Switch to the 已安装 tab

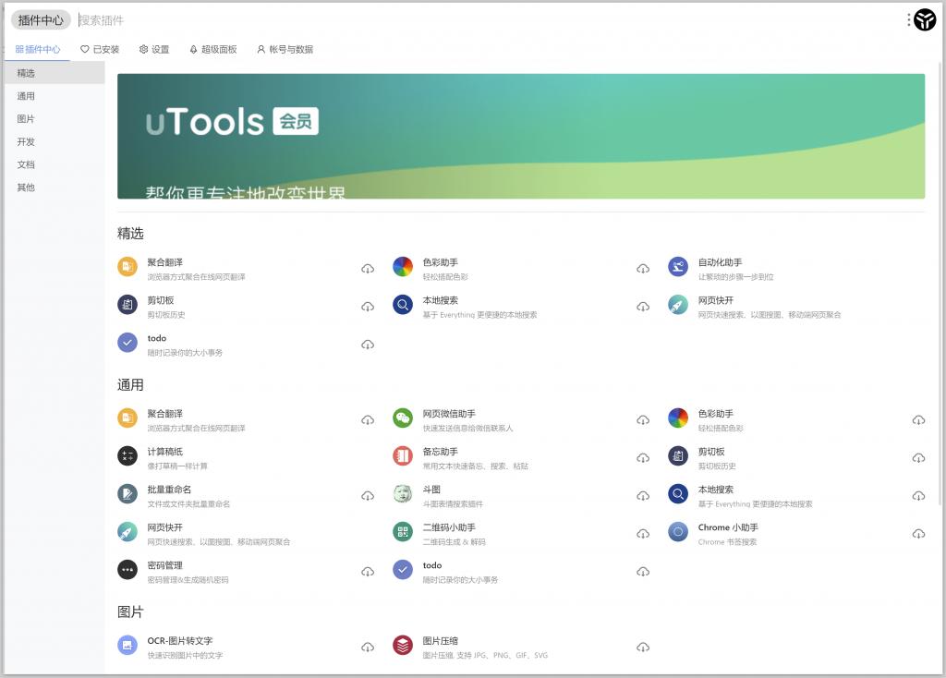click(x=99, y=50)
